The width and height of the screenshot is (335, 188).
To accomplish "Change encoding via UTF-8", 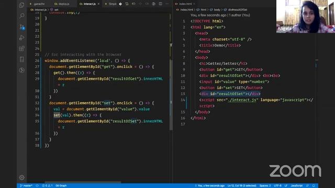I will tap(277, 186).
